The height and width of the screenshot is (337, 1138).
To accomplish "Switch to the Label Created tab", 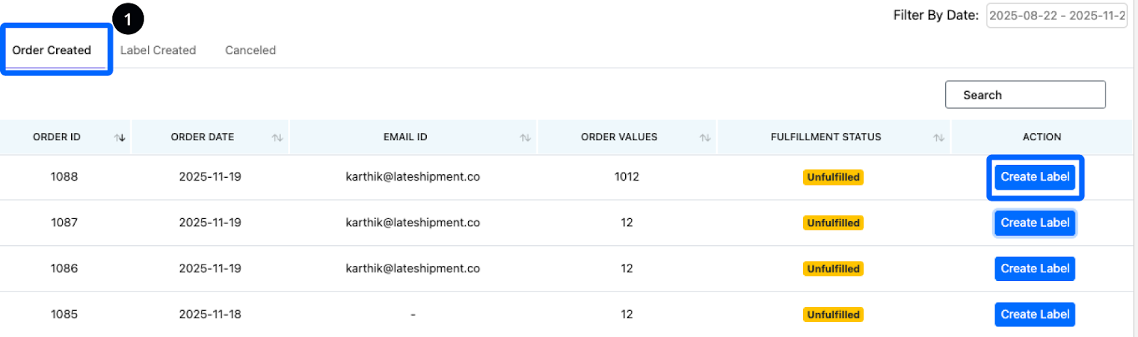I will click(158, 50).
